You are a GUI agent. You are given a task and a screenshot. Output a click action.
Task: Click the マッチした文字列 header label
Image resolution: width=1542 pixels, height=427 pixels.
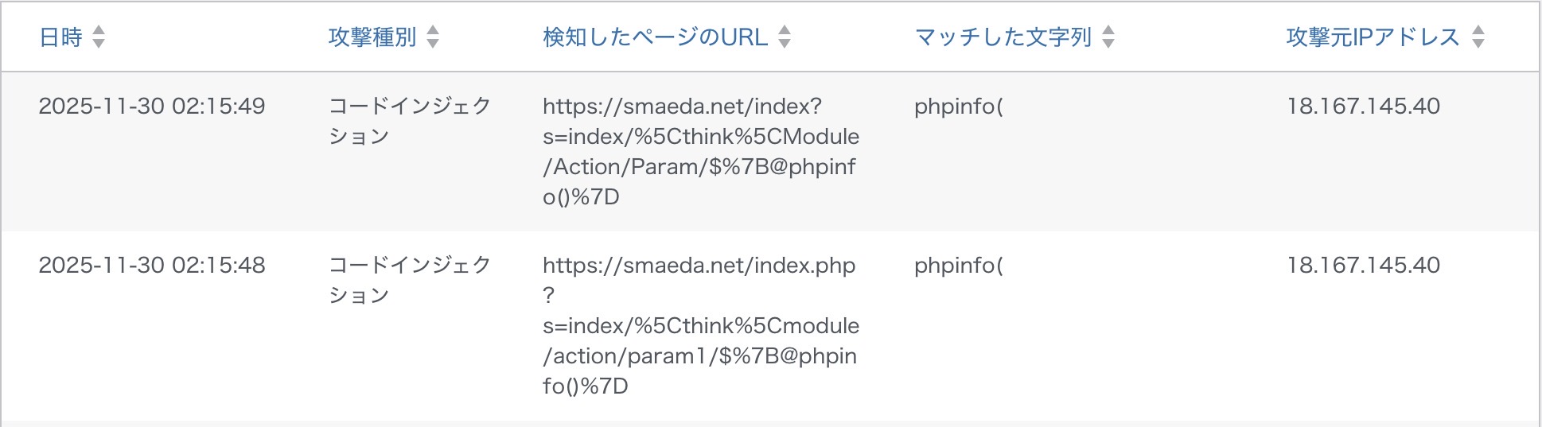(x=1003, y=37)
